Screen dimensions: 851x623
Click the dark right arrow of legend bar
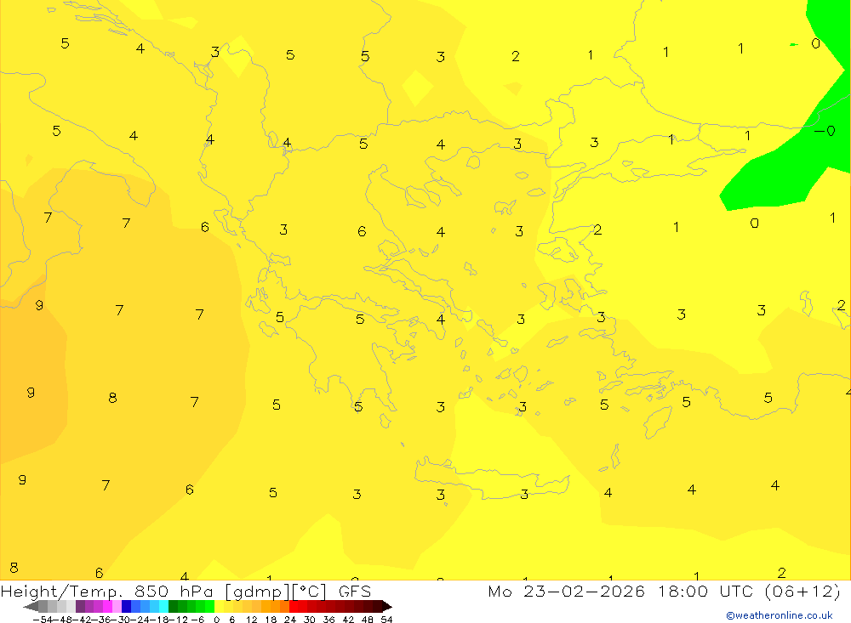387,607
